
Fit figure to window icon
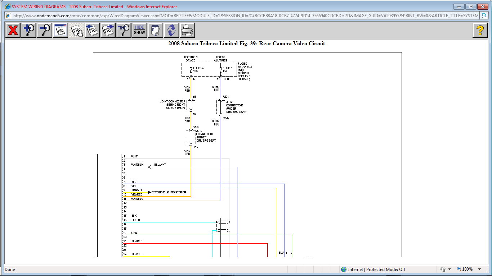pos(61,30)
